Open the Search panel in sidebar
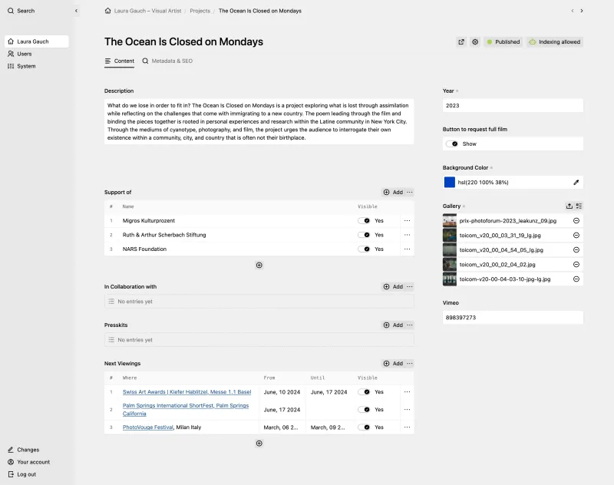The image size is (614, 485). [x=23, y=11]
